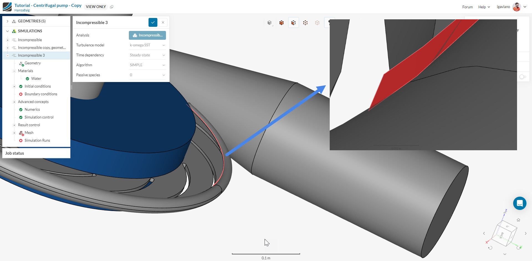The width and height of the screenshot is (532, 261).
Task: Select the solid surfaces with edges view icon
Action: click(x=282, y=23)
